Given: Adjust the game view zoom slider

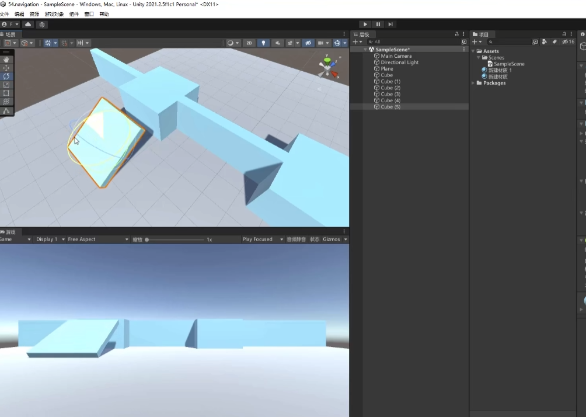Looking at the screenshot, I should coord(175,239).
